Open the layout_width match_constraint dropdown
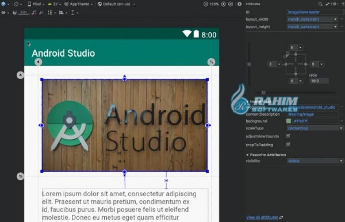The image size is (345, 222). (312, 19)
